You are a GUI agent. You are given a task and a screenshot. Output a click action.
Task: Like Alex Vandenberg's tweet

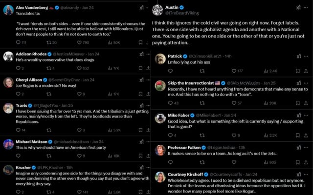coord(79,43)
